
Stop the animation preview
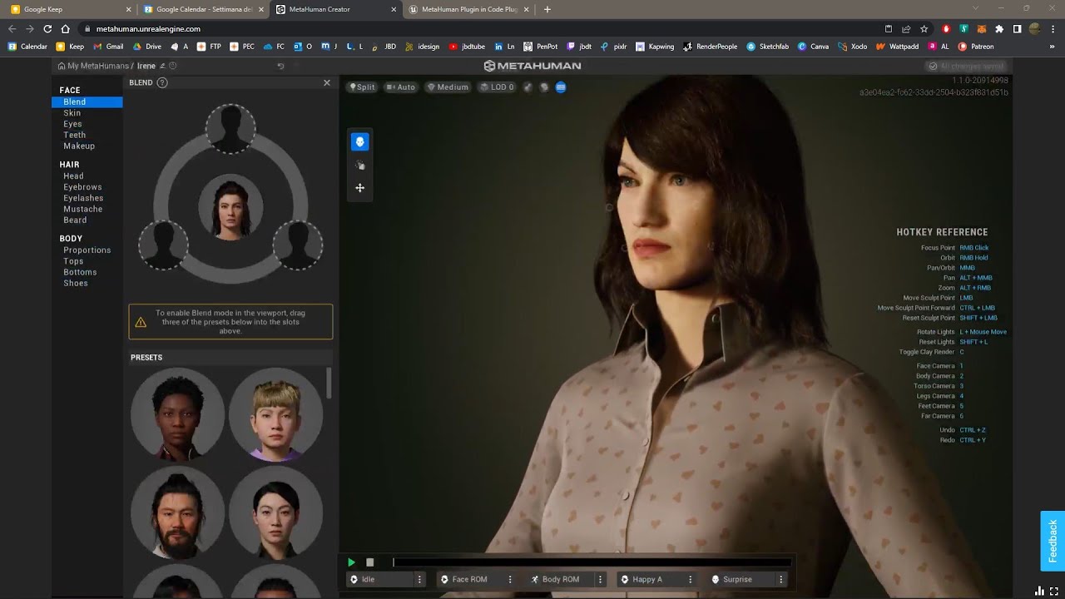370,562
